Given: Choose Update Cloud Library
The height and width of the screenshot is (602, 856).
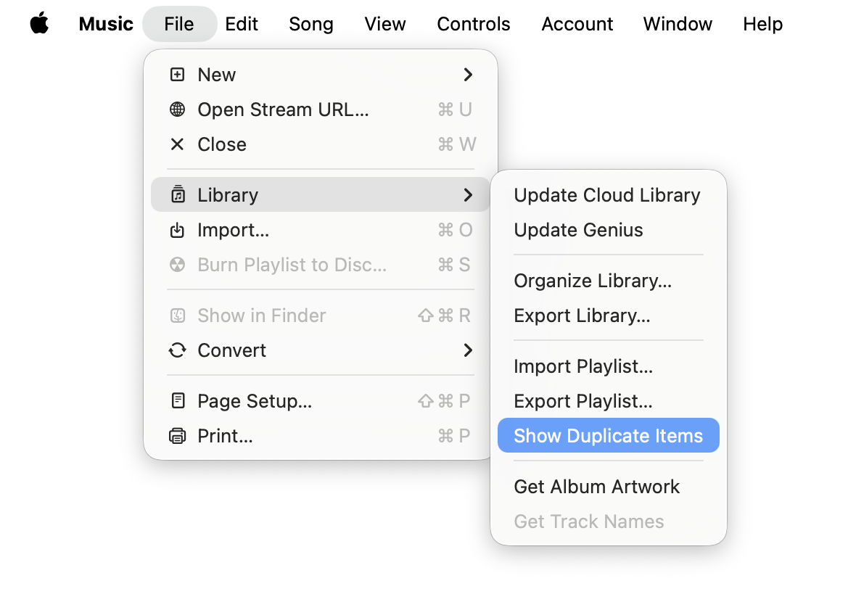Looking at the screenshot, I should (607, 194).
